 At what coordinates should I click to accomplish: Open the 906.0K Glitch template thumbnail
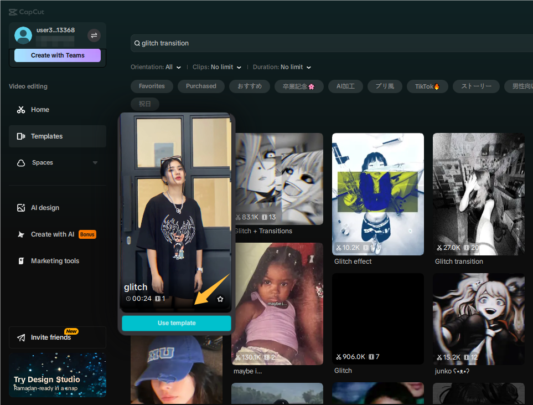(x=378, y=319)
